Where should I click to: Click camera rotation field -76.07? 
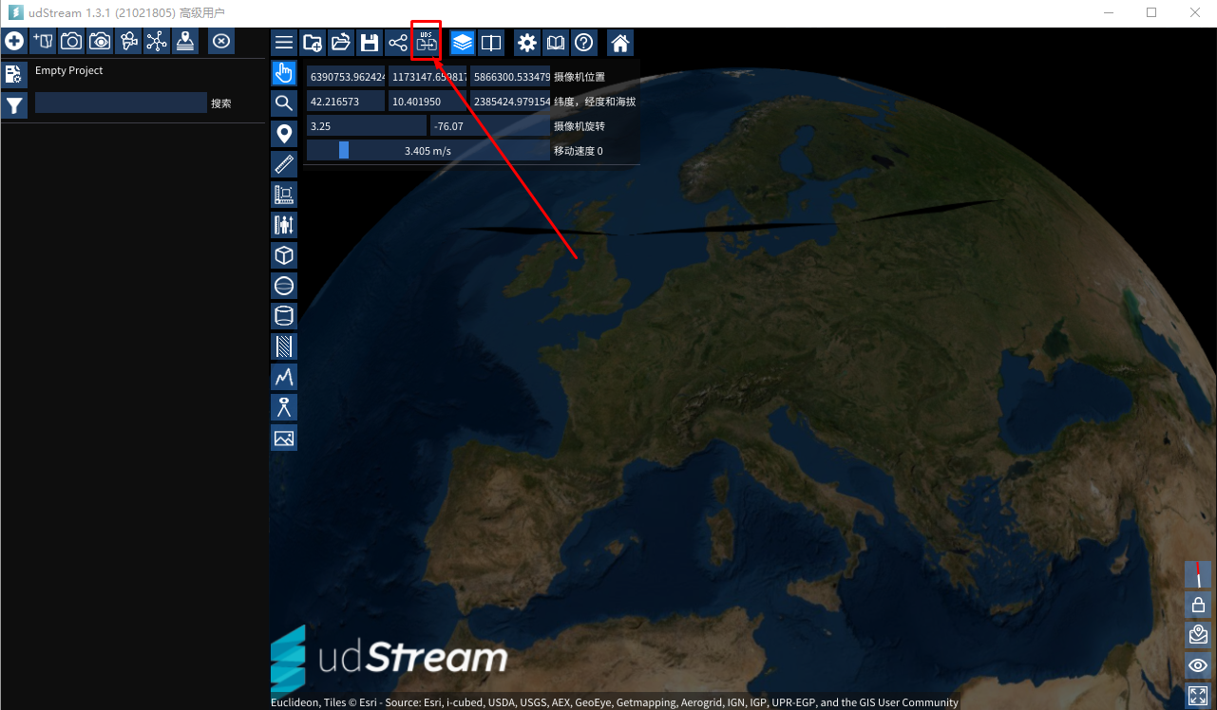tap(490, 125)
